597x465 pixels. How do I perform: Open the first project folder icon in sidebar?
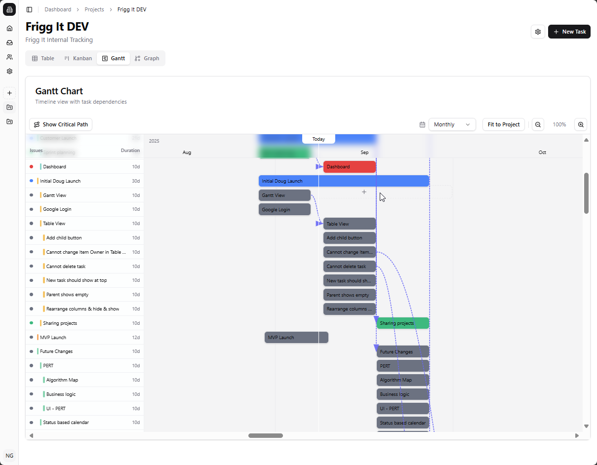[x=9, y=107]
